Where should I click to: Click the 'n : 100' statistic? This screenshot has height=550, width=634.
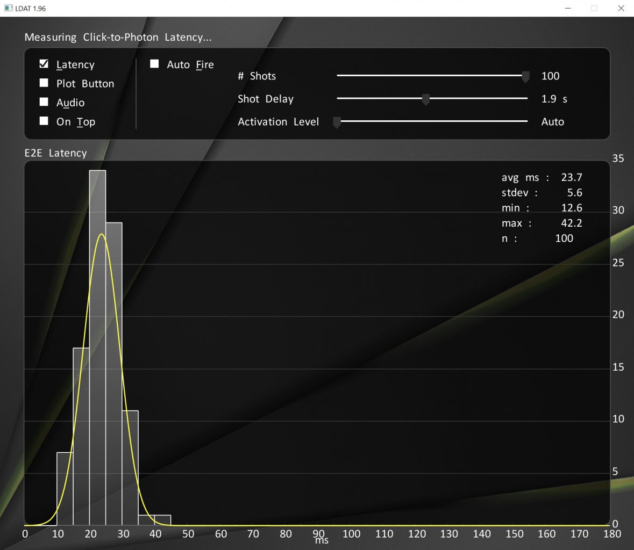point(538,238)
